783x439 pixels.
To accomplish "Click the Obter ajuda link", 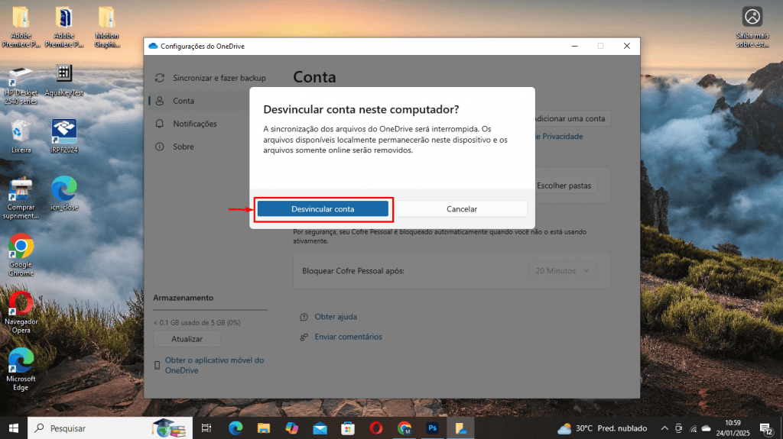I will [336, 317].
